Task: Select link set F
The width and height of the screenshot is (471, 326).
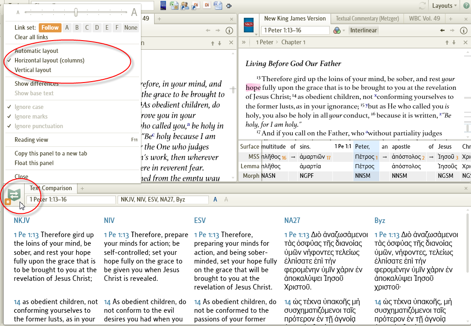Action: [117, 28]
